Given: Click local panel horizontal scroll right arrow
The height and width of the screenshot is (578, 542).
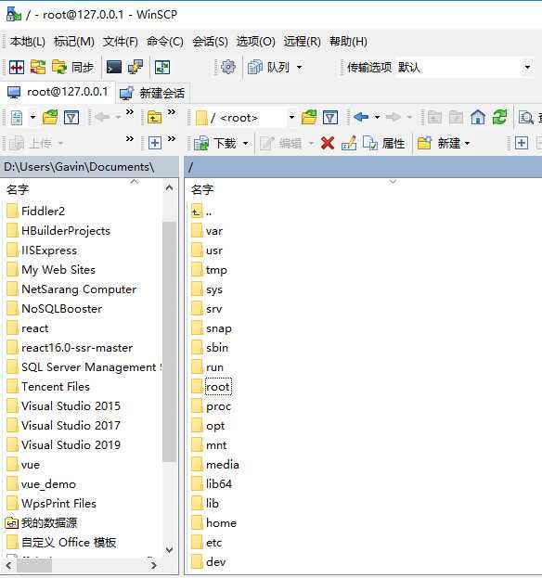Looking at the screenshot, I should 153,565.
